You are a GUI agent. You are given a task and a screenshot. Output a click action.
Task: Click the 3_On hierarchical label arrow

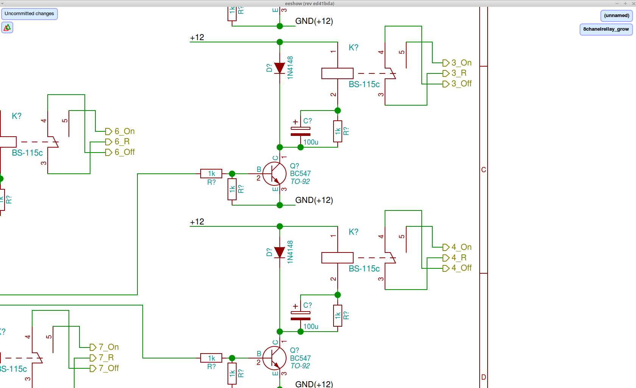tap(446, 63)
